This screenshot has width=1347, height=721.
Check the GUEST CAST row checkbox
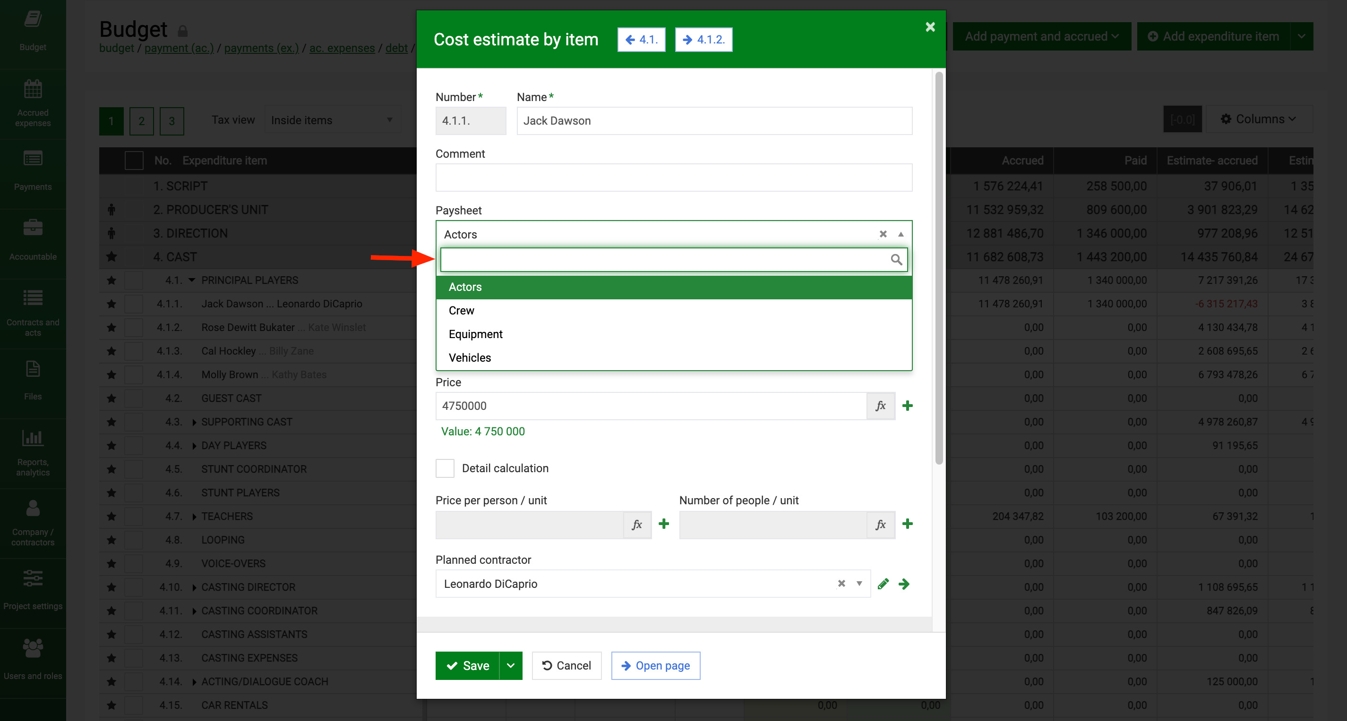pos(134,399)
